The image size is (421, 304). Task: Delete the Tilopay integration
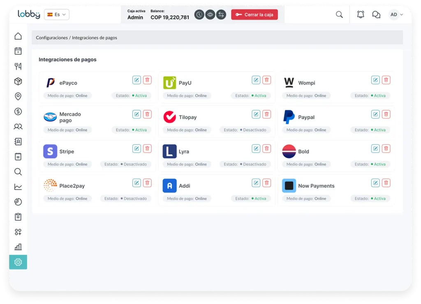coord(266,114)
